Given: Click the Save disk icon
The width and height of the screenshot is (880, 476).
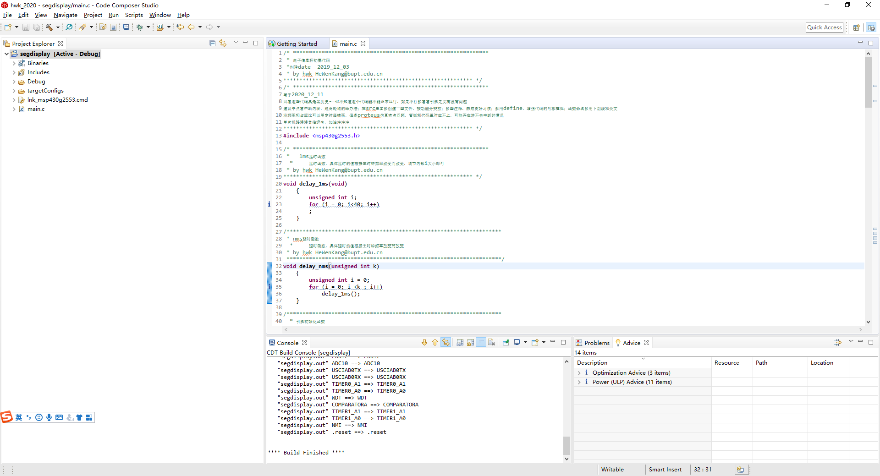Looking at the screenshot, I should (26, 27).
